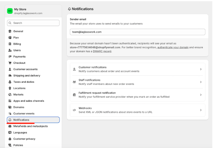
Task: Select Metafields and metaobjects menu item
Action: pos(30,126)
